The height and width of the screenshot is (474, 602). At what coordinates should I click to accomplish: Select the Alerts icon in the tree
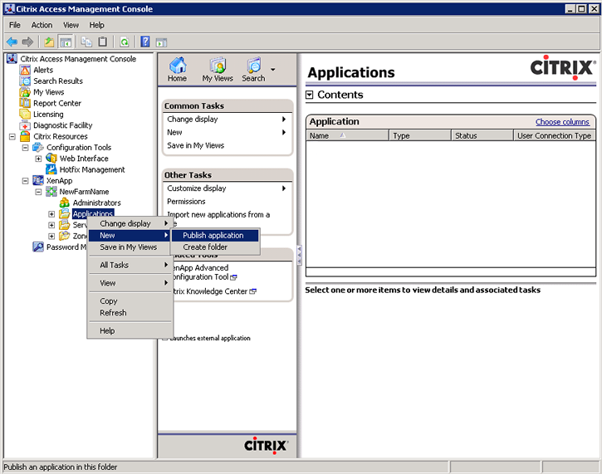point(25,70)
